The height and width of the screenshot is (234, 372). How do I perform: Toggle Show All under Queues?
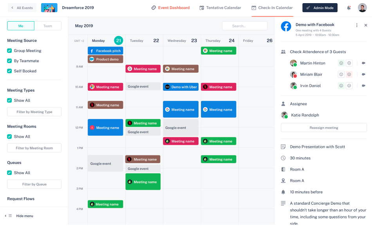point(9,173)
